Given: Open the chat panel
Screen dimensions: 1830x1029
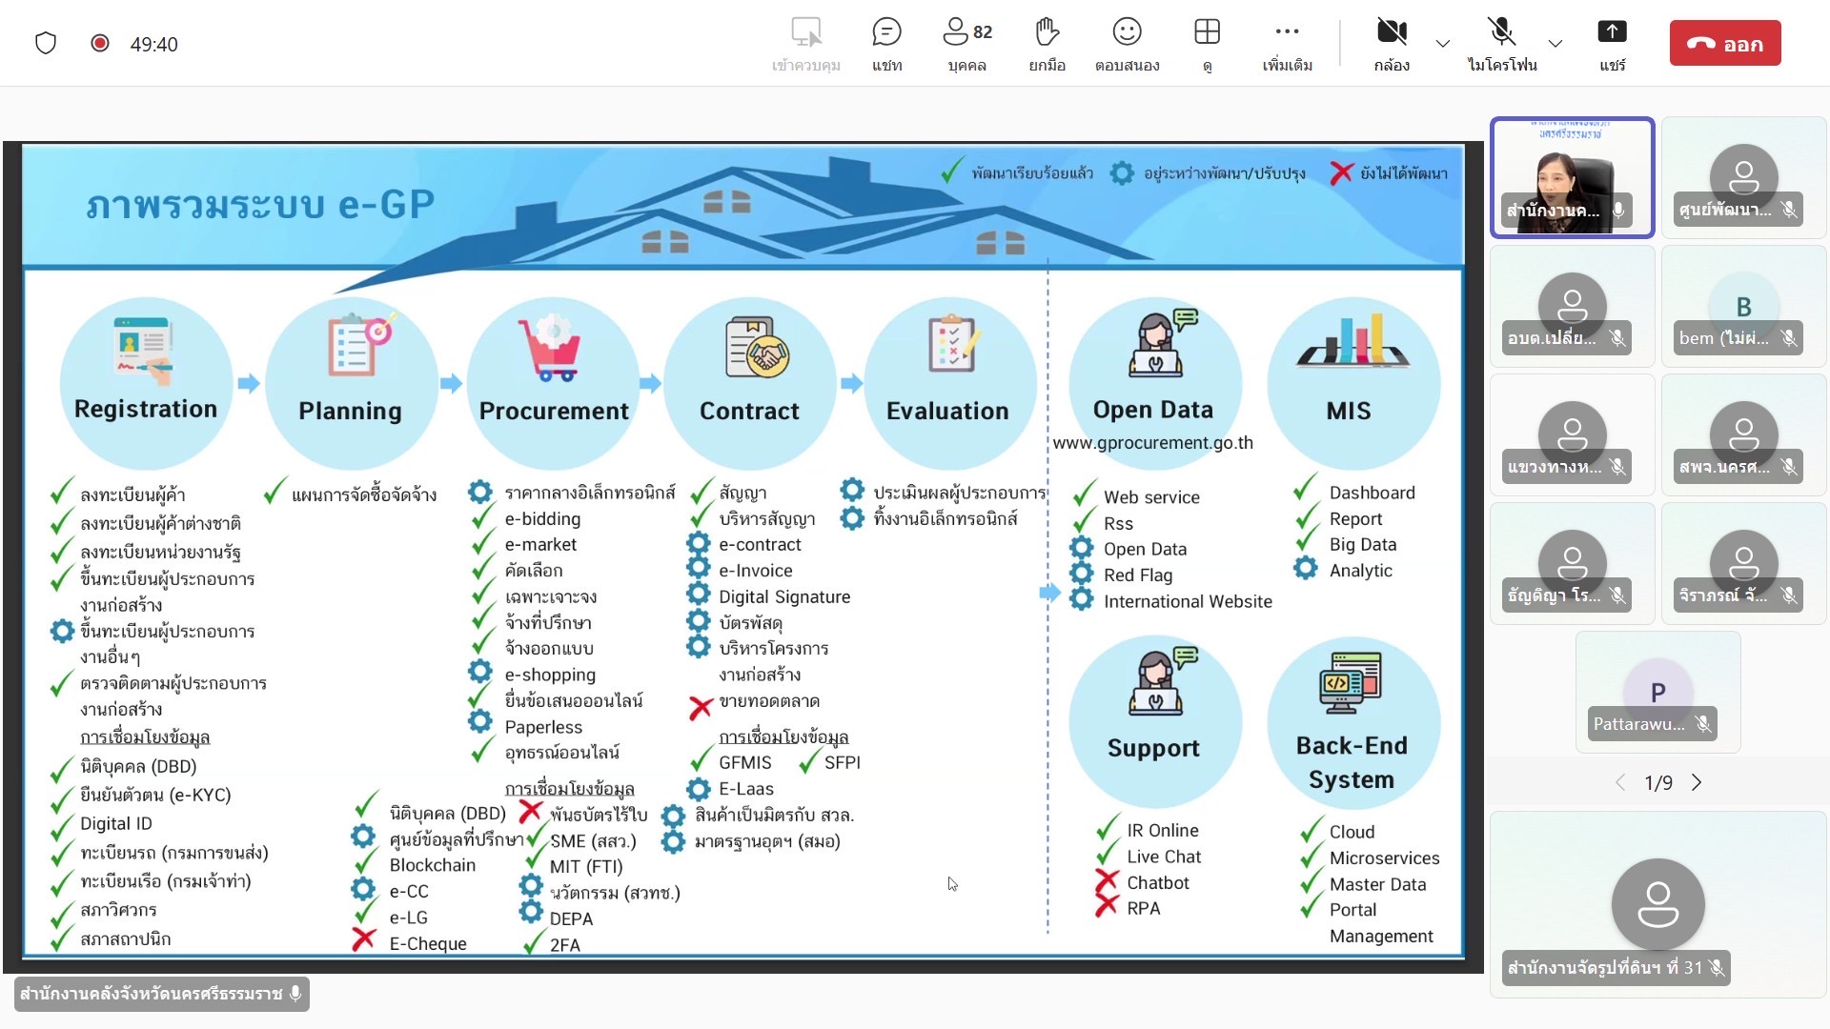Looking at the screenshot, I should coord(886,44).
